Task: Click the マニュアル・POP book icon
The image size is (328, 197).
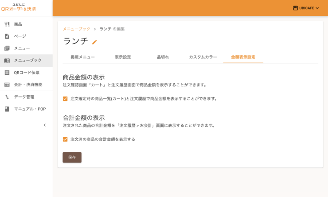Action: (x=7, y=109)
